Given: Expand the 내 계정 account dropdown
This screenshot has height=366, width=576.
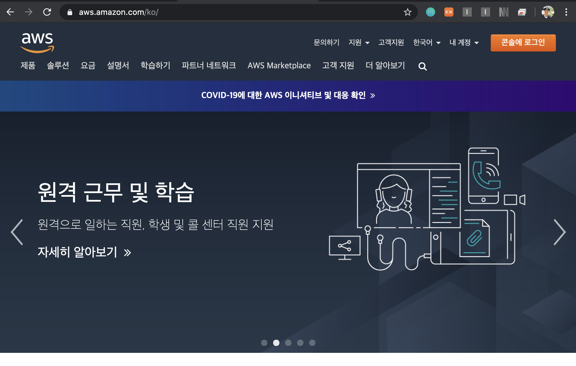Looking at the screenshot, I should point(464,43).
